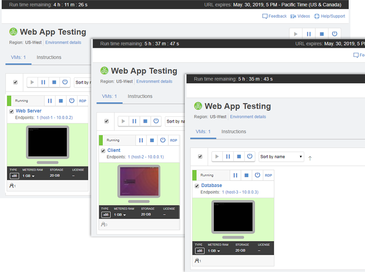Image resolution: width=365 pixels, height=272 pixels.
Task: Open an RDP session to the Database VM
Action: tap(268, 175)
